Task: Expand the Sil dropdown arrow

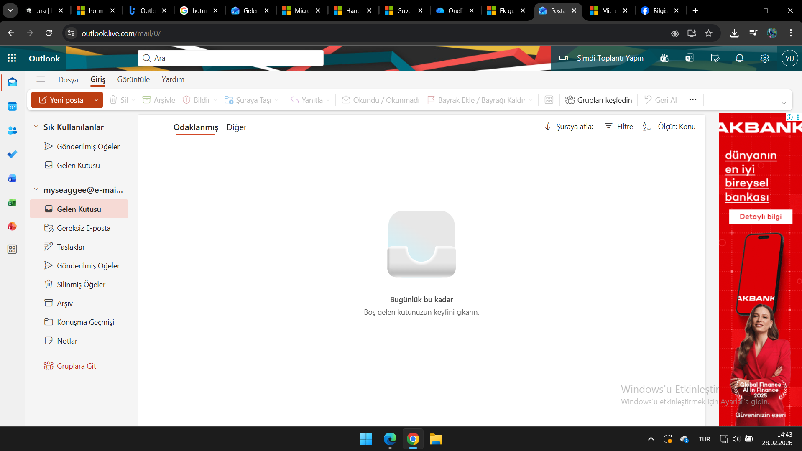Action: click(133, 100)
